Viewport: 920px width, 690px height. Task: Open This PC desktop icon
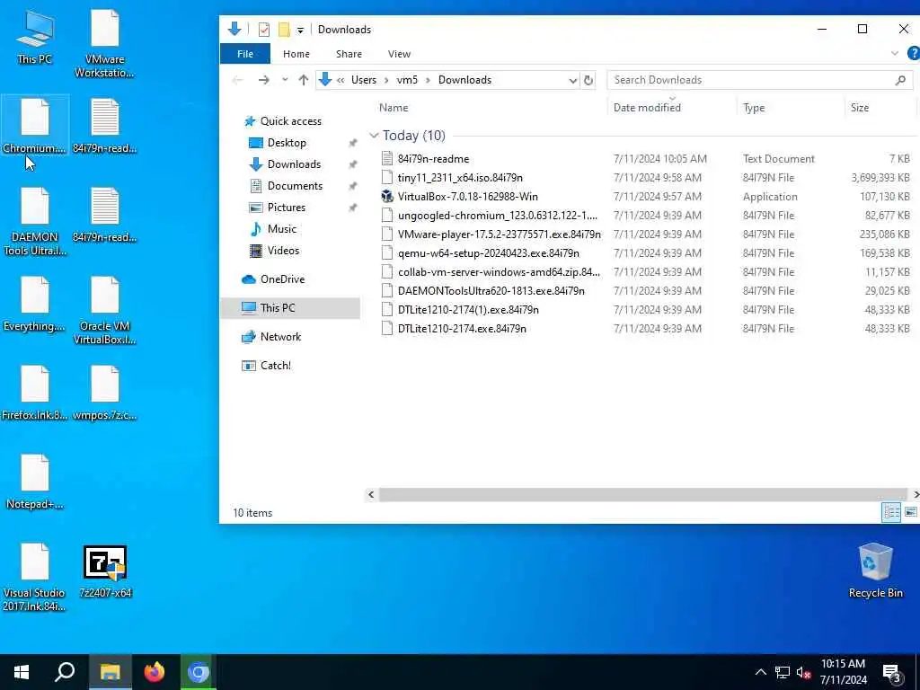[35, 36]
